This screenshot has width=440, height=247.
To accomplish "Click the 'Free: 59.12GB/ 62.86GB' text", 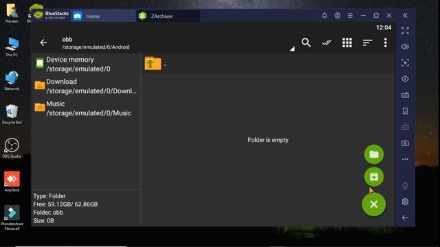I will click(x=65, y=204).
